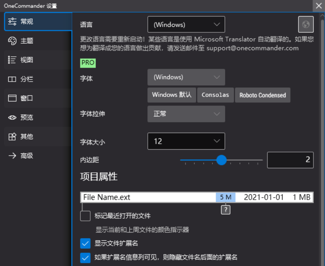Open the 字体大小 font size dropdown
The width and height of the screenshot is (325, 266).
[186, 141]
